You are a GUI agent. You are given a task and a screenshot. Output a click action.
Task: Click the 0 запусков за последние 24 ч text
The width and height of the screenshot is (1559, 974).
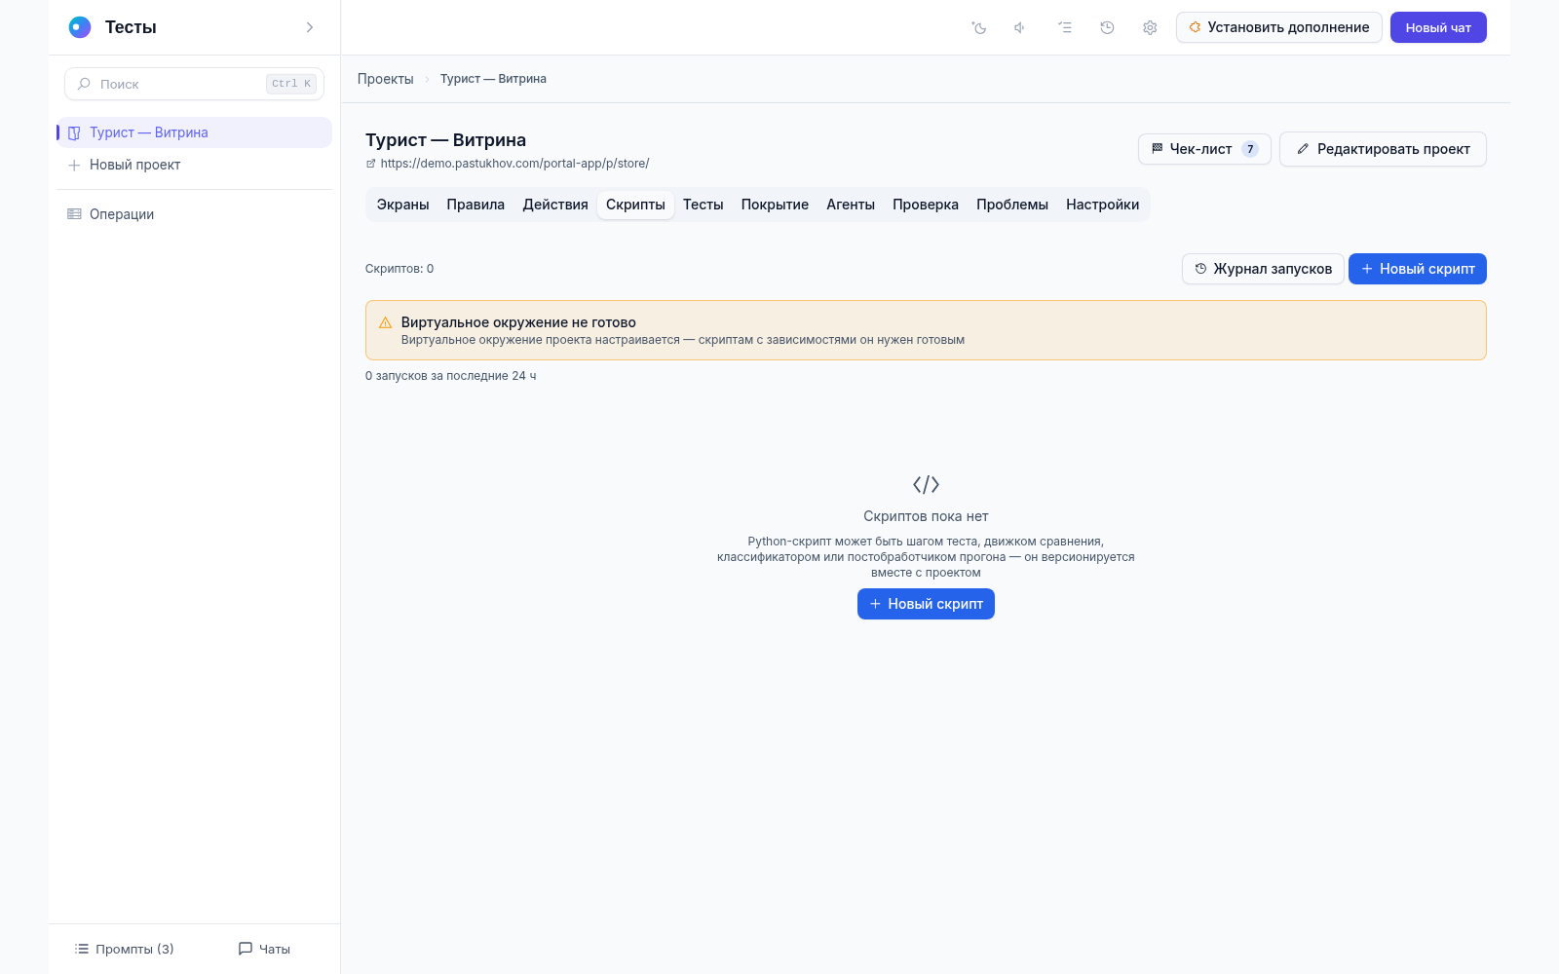click(451, 376)
